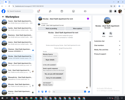Click the chat header title Nicolas apartment
This screenshot has width=125, height=100.
58,19
